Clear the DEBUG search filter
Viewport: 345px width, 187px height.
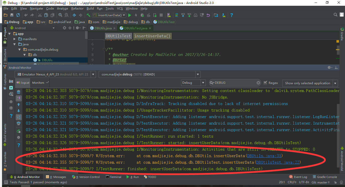tap(258, 83)
